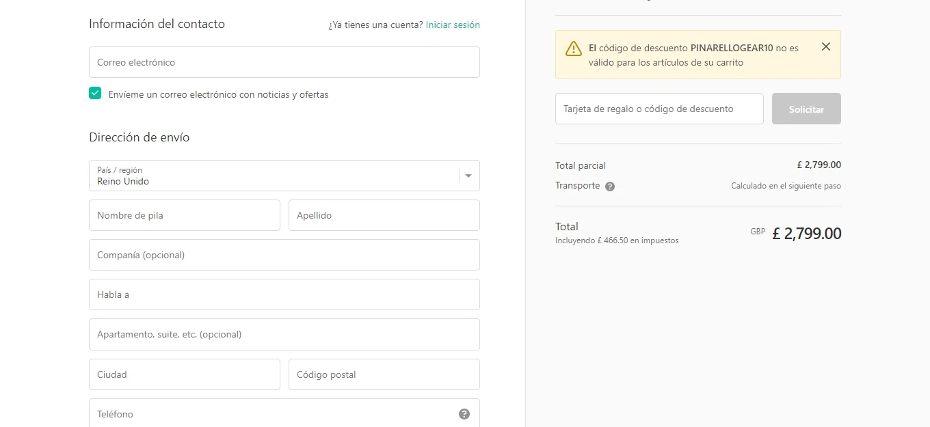
Task: Click into the Teléfono field
Action: pyautogui.click(x=284, y=414)
